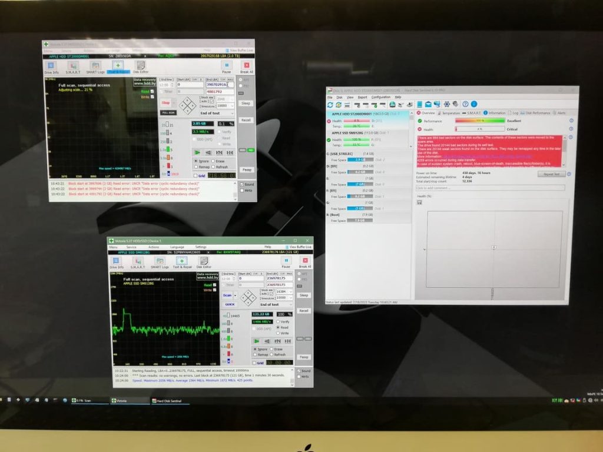Click the green play button in the APPLE HDD Victoria window
Screen dimensions: 603x452
[x=197, y=152]
